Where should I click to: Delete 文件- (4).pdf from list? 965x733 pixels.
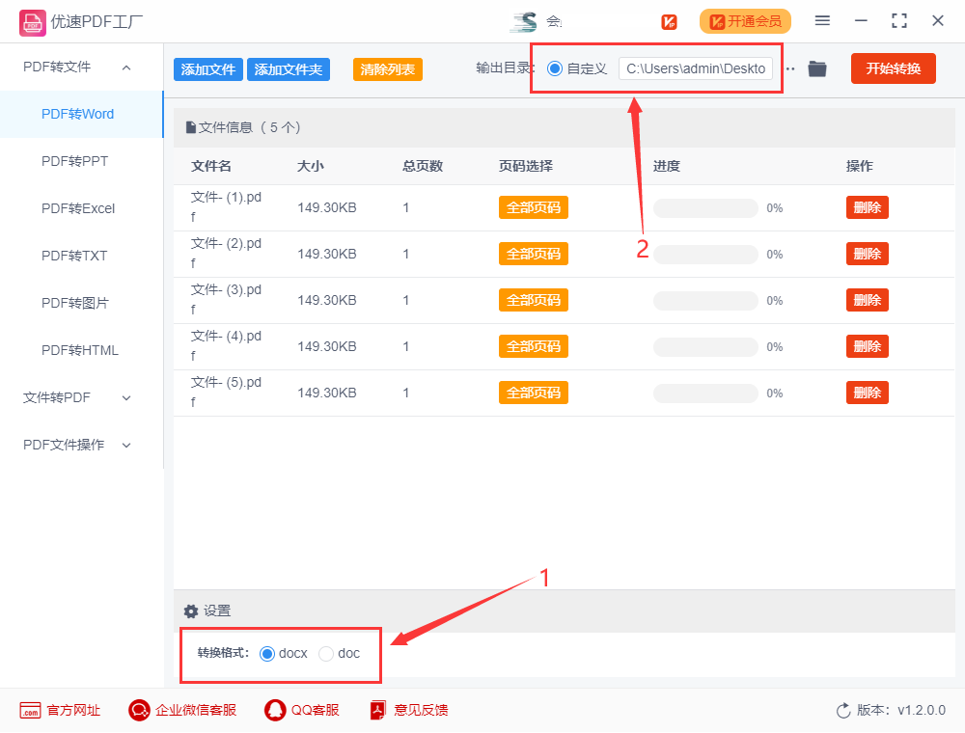(x=868, y=347)
